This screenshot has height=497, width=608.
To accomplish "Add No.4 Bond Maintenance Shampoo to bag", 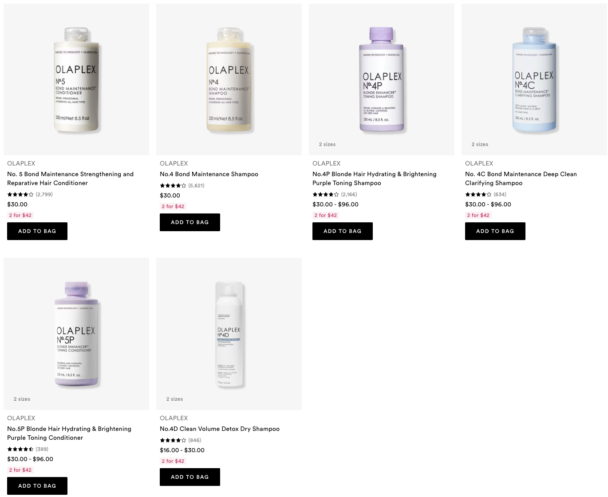I will 190,222.
